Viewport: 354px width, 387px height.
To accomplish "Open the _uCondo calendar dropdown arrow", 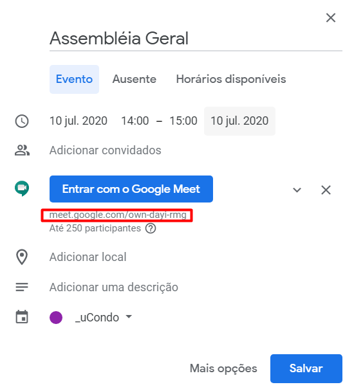I will pos(129,316).
